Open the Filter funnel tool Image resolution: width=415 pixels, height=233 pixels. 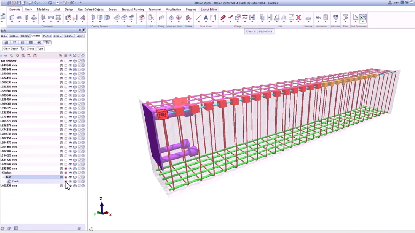(x=346, y=17)
